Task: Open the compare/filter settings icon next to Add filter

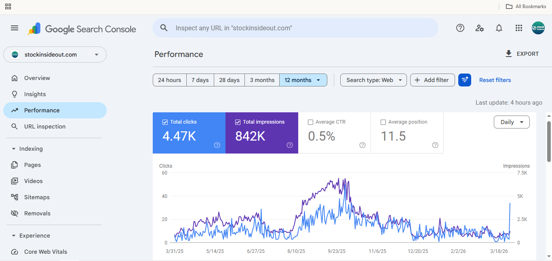Action: (x=464, y=80)
